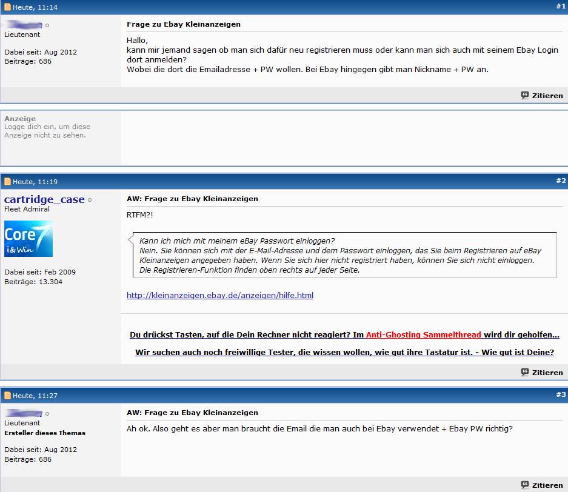This screenshot has width=568, height=492.
Task: Open the kleinanzeigen.ebay.de hilfe.html link
Action: point(220,295)
